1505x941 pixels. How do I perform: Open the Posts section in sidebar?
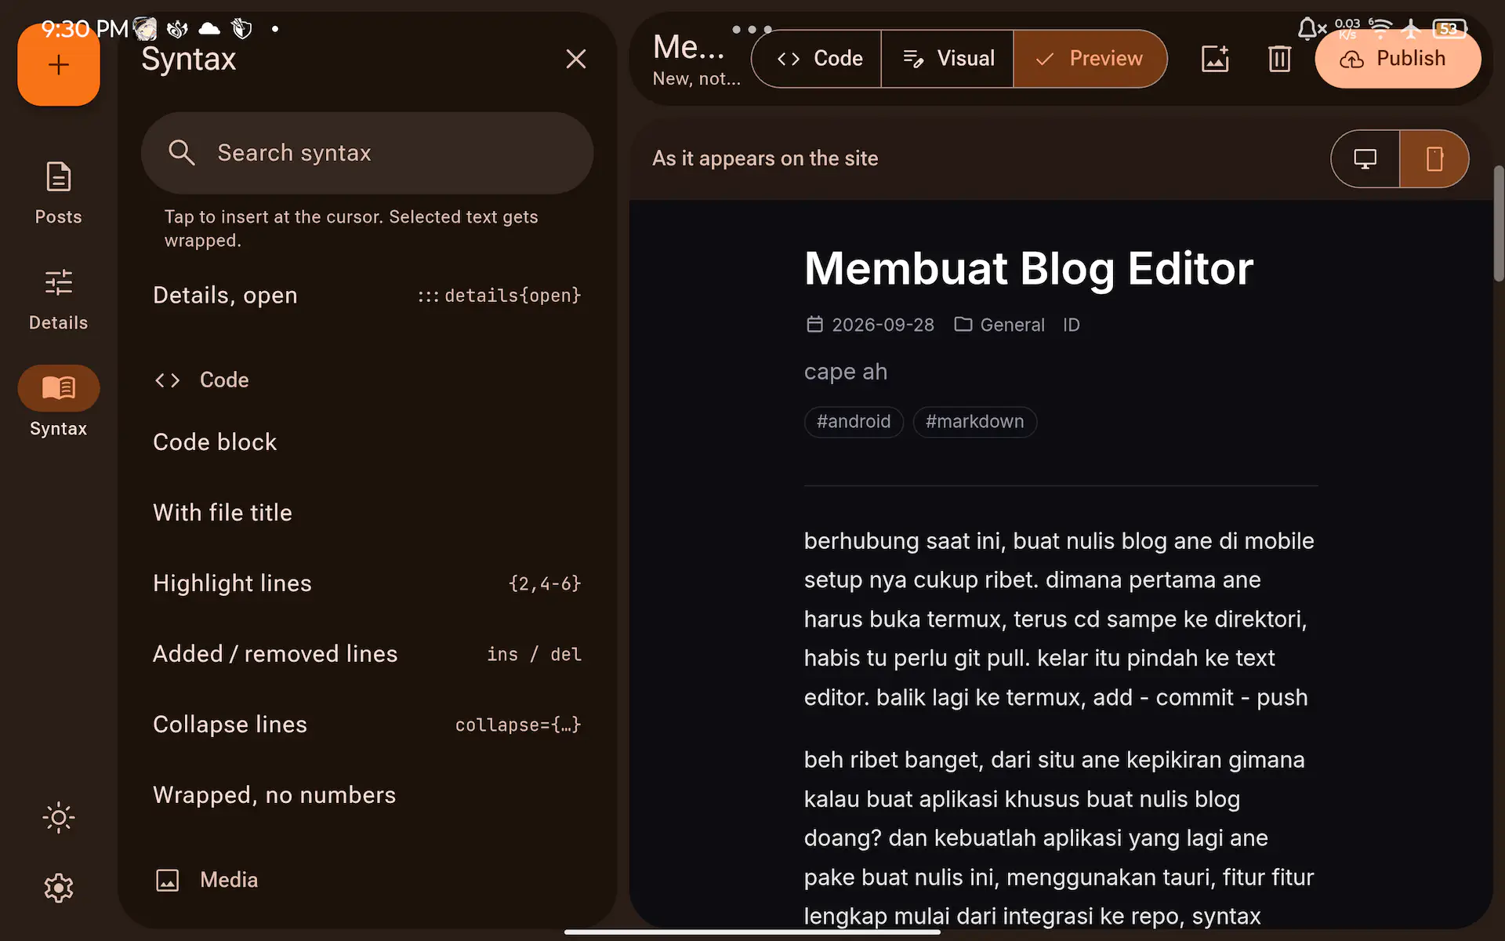tap(58, 193)
